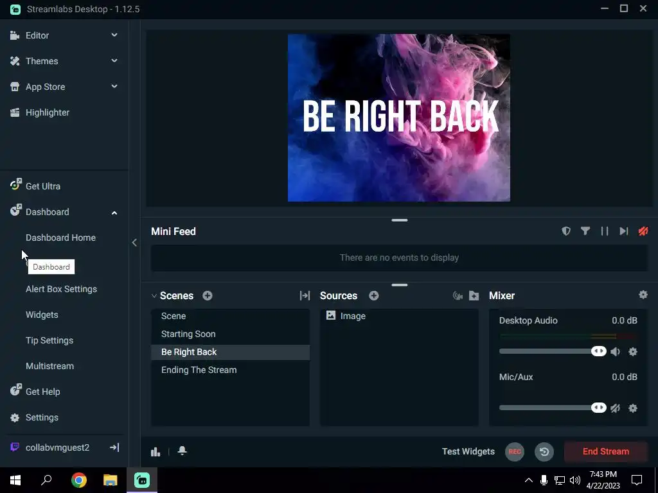
Task: Click the Editor clapper icon
Action: coord(15,35)
